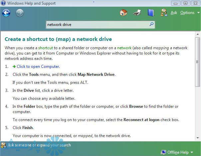Viewport: 201px width, 156px height.
Task: Click the people icon in bottom bar
Action: pos(3,145)
